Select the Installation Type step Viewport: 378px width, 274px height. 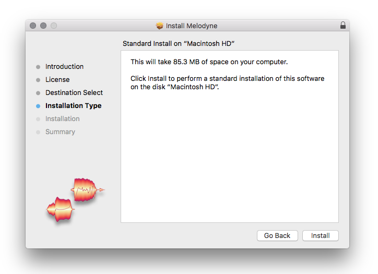pos(73,105)
